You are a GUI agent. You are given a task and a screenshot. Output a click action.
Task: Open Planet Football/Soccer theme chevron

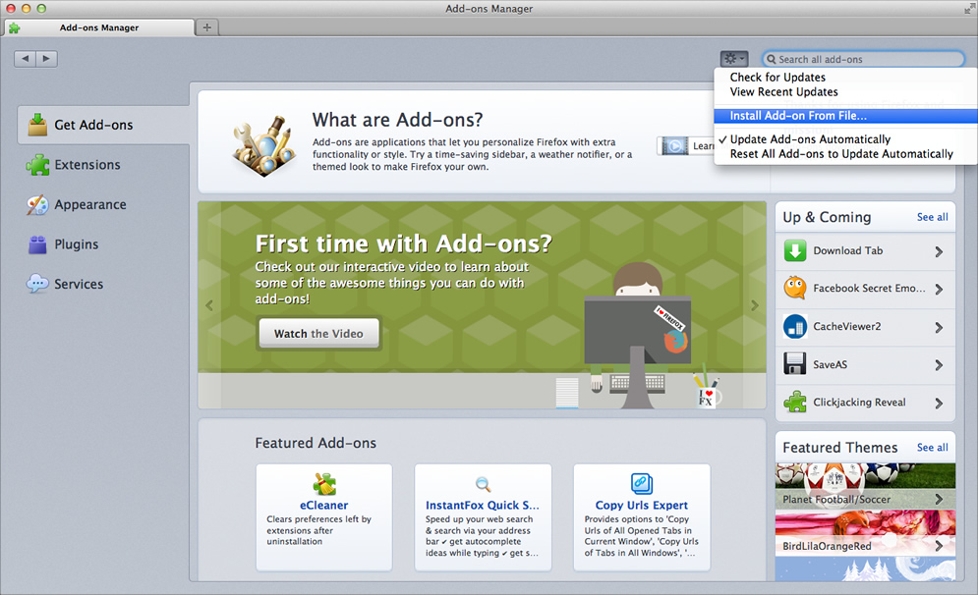point(940,499)
